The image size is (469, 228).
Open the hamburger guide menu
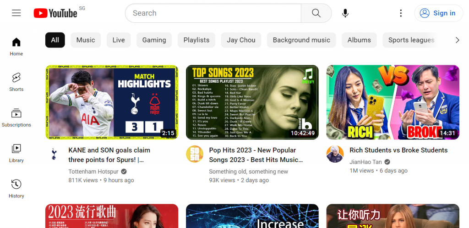point(16,13)
